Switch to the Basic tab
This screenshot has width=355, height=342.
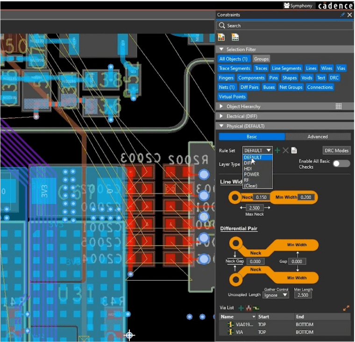251,137
